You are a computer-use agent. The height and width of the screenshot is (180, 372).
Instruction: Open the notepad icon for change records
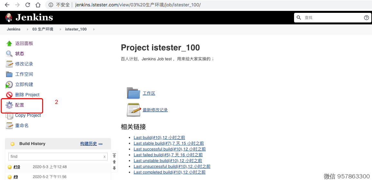pyautogui.click(x=9, y=64)
